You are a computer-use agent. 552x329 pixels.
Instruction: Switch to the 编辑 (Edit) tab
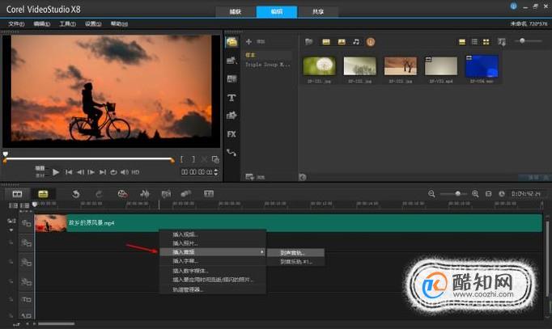277,11
